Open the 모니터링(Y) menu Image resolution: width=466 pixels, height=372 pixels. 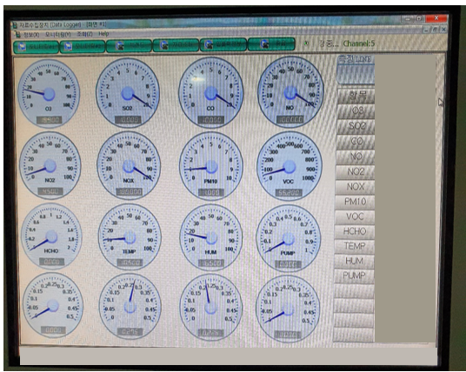coord(58,35)
